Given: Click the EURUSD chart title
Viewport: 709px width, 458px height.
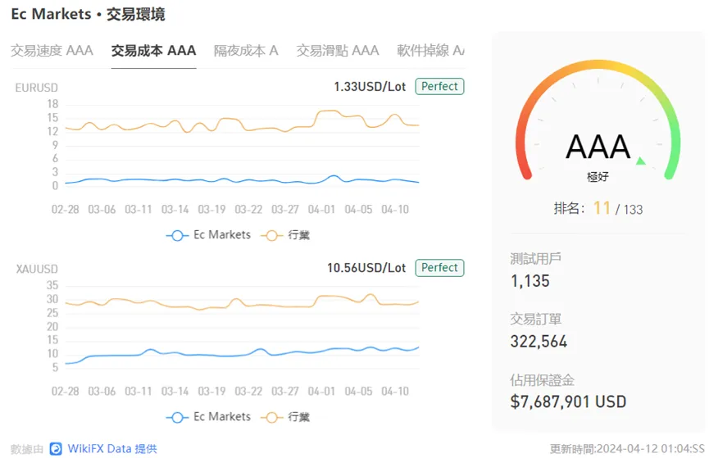Looking at the screenshot, I should point(36,88).
